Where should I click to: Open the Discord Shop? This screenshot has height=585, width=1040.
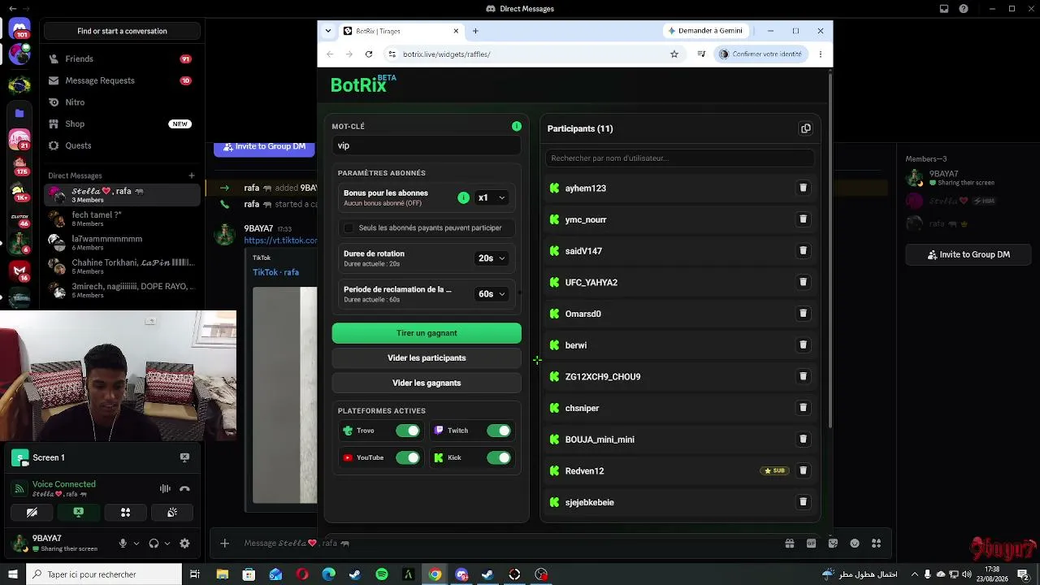(122, 124)
